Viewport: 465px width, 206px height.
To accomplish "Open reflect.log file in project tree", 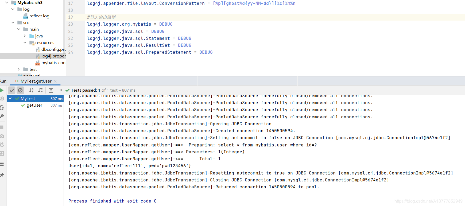I will click(39, 16).
